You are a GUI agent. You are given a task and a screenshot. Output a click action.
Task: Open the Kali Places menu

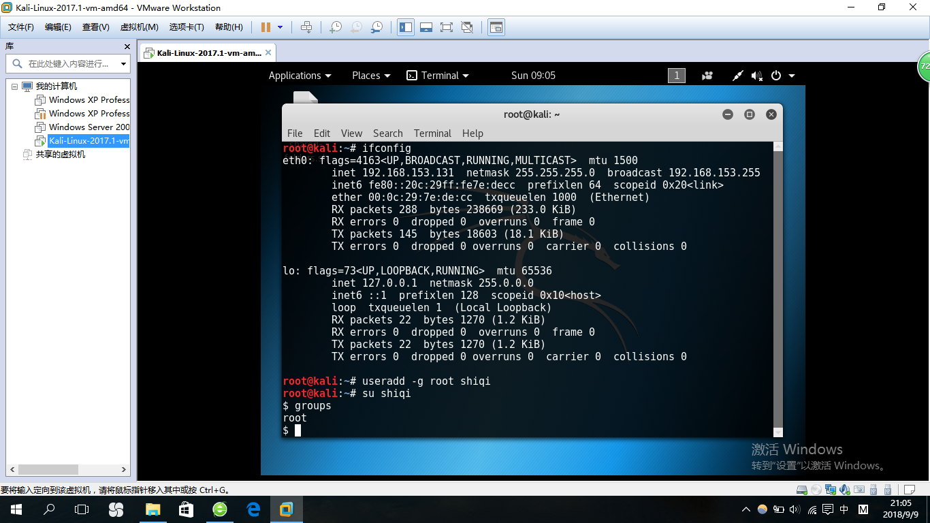point(371,76)
